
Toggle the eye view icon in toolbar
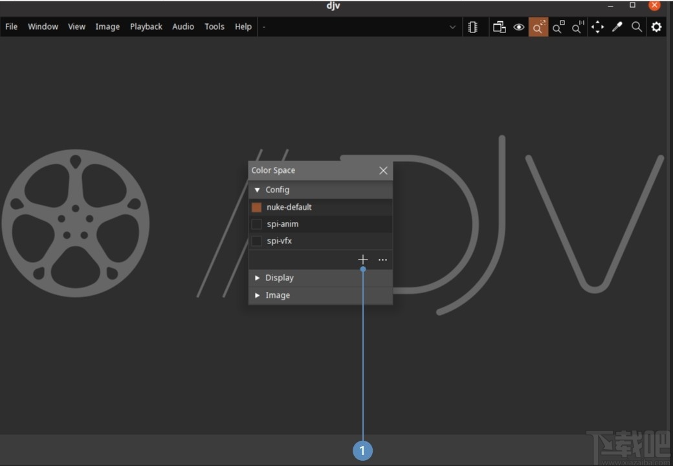point(518,27)
